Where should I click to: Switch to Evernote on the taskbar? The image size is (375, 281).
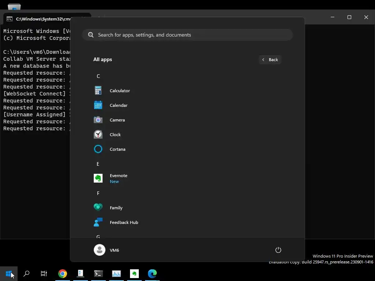[134, 274]
